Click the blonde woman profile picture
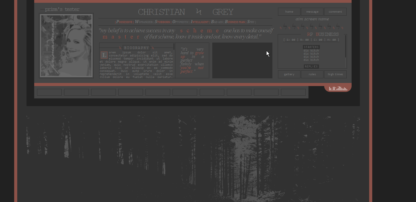This screenshot has width=416, height=202. [66, 46]
